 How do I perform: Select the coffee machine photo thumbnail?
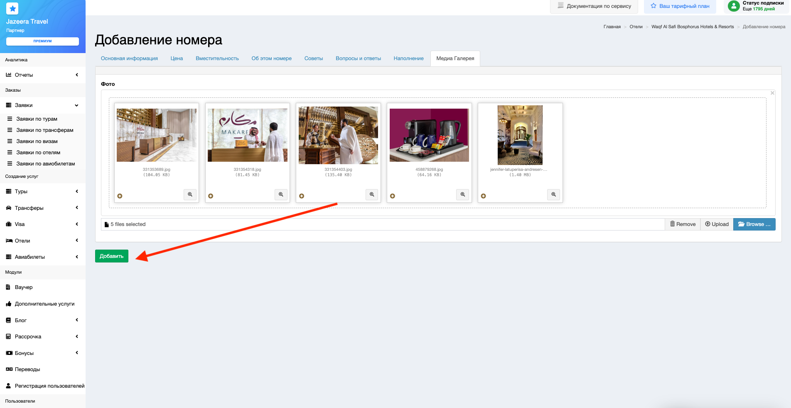429,135
